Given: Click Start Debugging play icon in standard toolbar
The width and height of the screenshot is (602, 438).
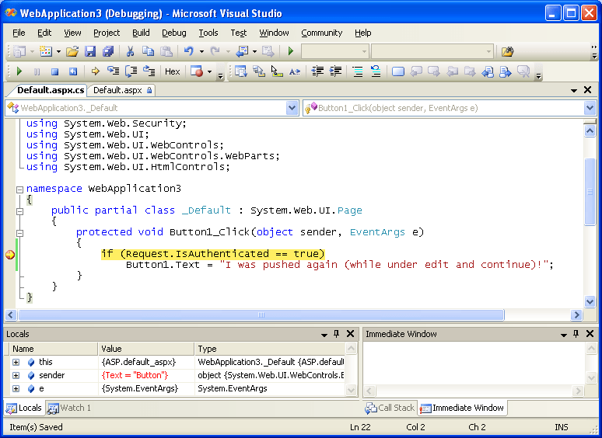Looking at the screenshot, I should pos(291,51).
